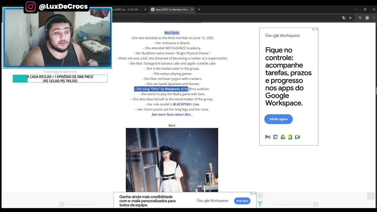Click the cashier at a supermarket line

click(172, 58)
